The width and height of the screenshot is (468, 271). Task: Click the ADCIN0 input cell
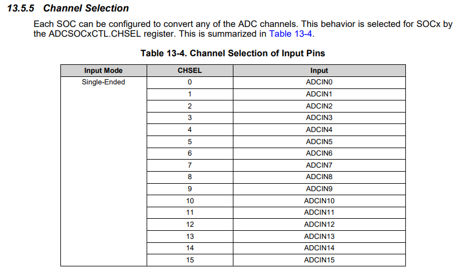(x=319, y=82)
